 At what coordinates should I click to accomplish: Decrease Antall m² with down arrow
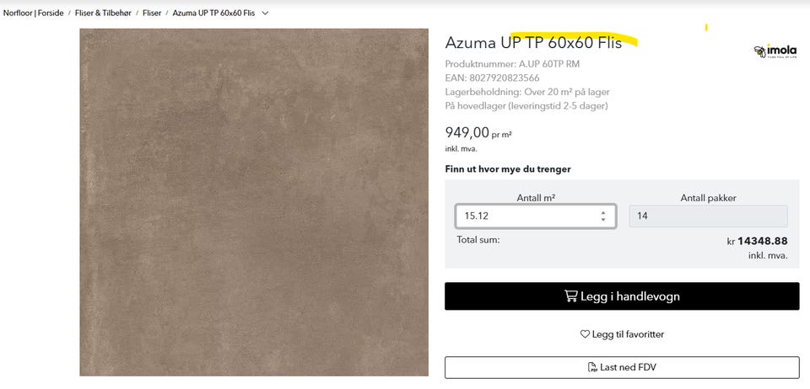[x=603, y=220]
